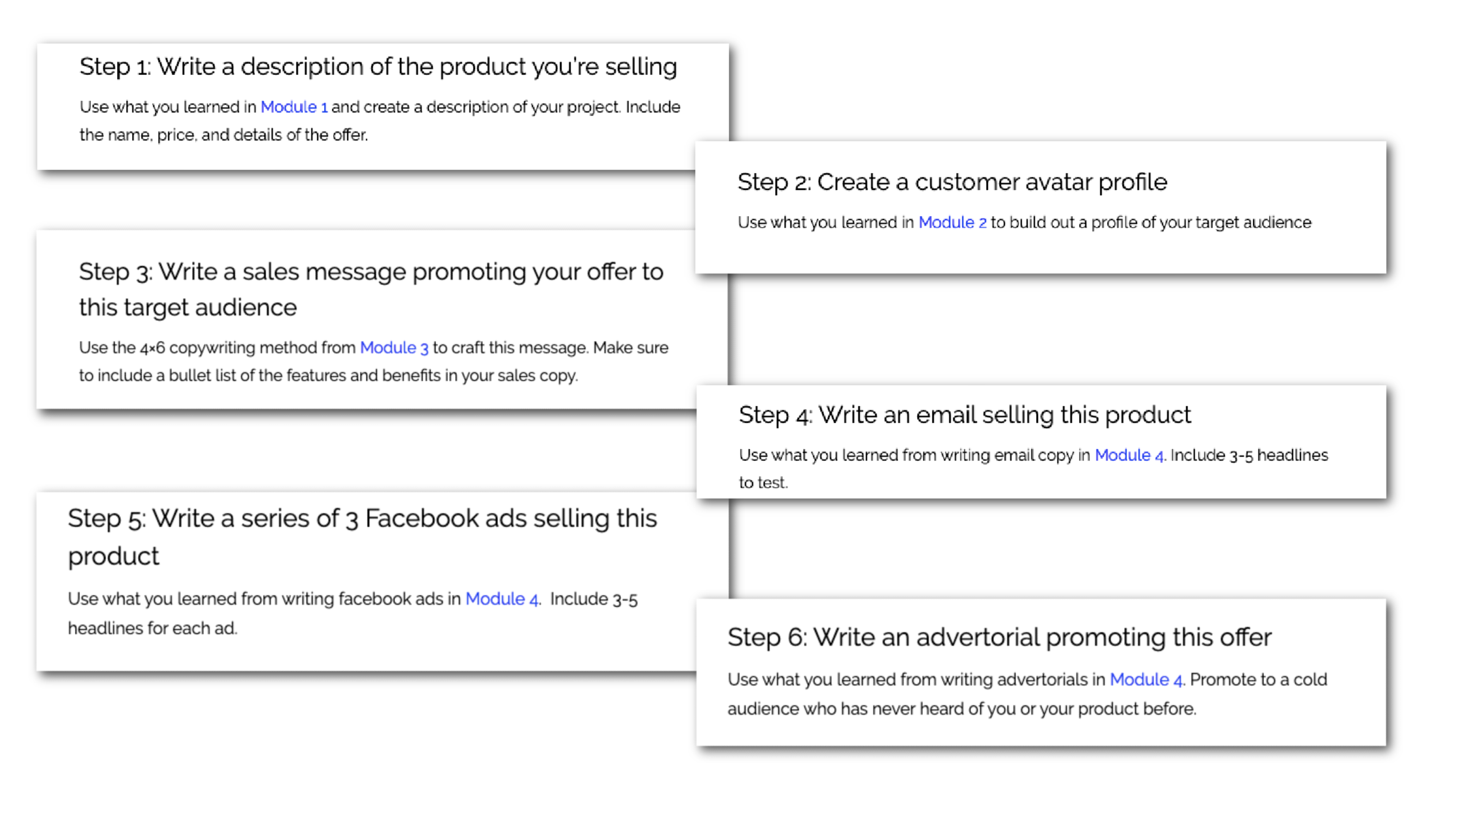Click the cold audience sentence in Step 6

(1027, 694)
